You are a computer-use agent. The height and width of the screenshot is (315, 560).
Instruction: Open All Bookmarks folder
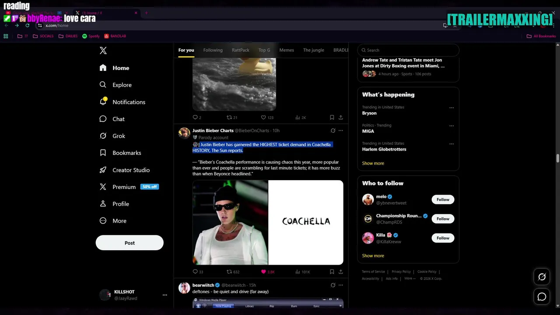pyautogui.click(x=541, y=36)
